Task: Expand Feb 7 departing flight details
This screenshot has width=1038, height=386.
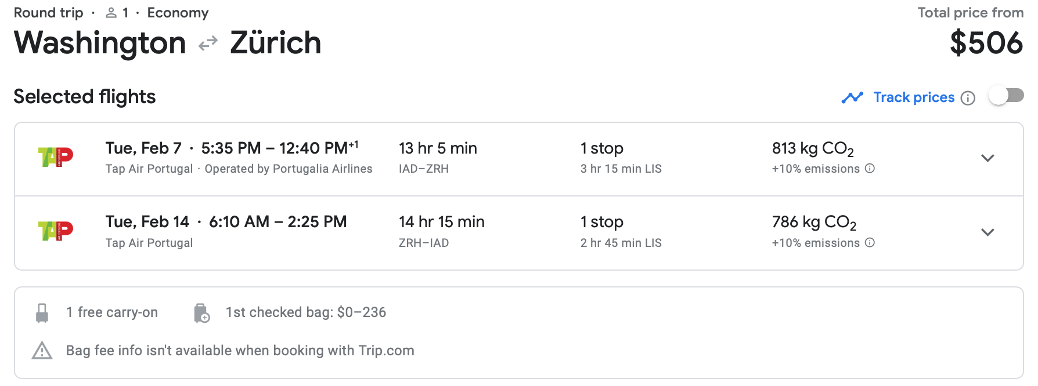Action: tap(987, 158)
